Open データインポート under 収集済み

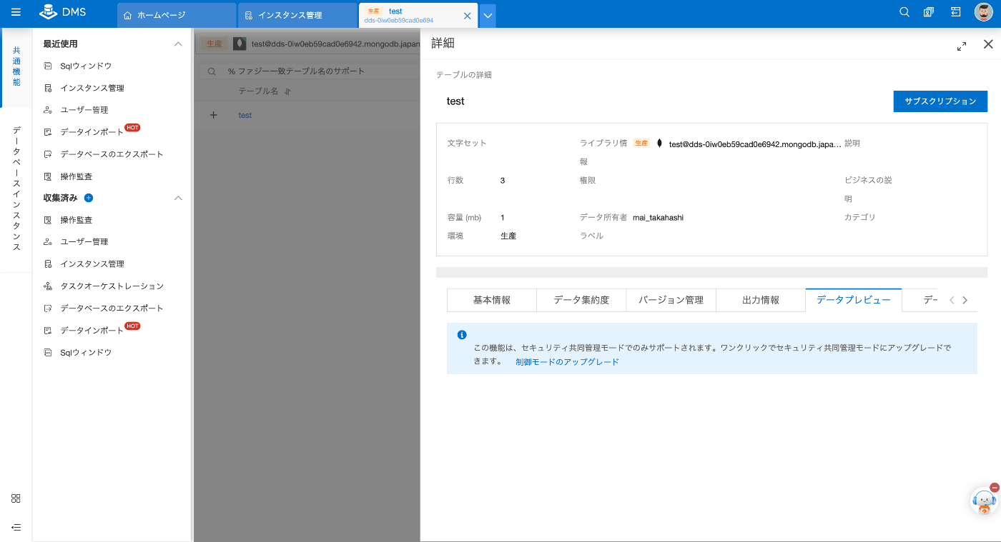point(92,330)
